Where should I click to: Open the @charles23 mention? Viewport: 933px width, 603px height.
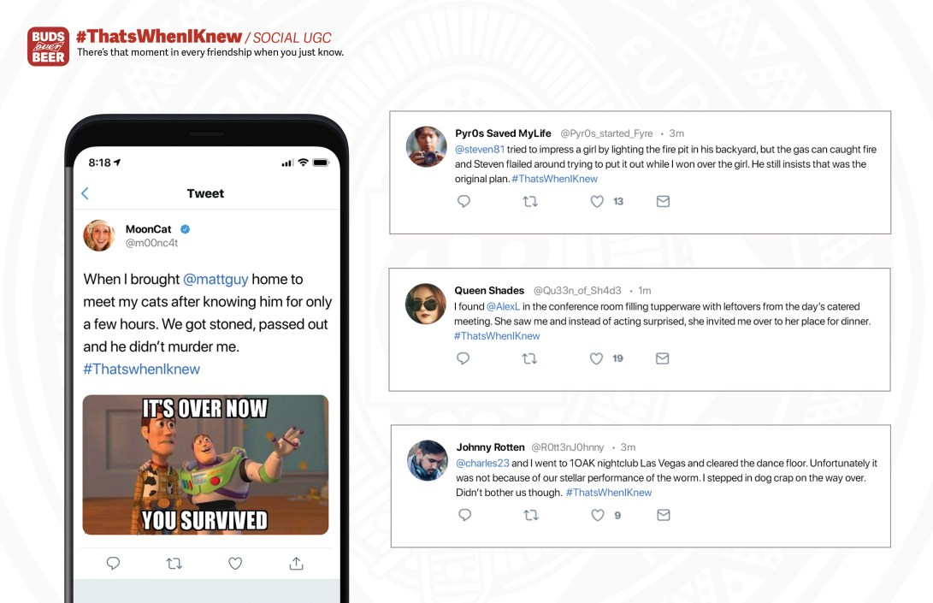tap(482, 463)
